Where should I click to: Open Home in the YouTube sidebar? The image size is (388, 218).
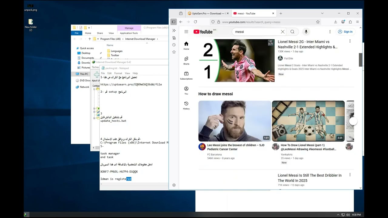tap(186, 46)
